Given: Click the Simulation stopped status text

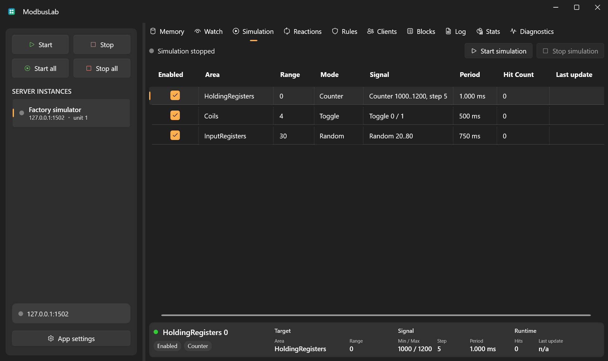Looking at the screenshot, I should (186, 51).
